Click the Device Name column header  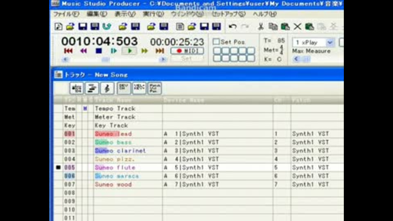(217, 100)
